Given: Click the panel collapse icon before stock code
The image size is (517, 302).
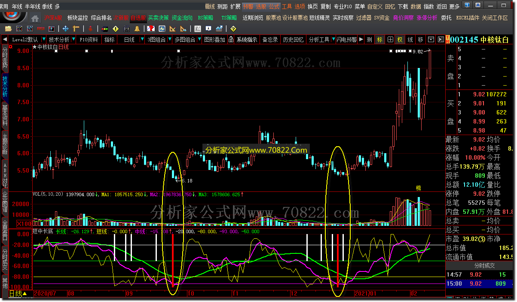Looking at the screenshot, I should point(441,40).
